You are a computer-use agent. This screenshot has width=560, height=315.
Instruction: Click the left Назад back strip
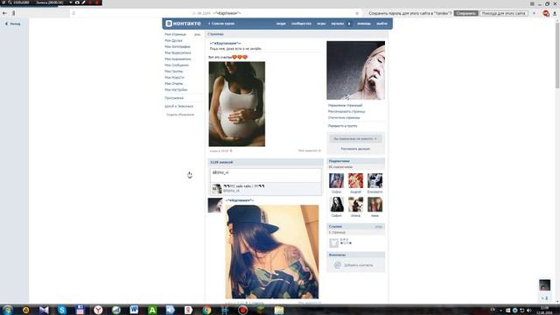pyautogui.click(x=14, y=161)
